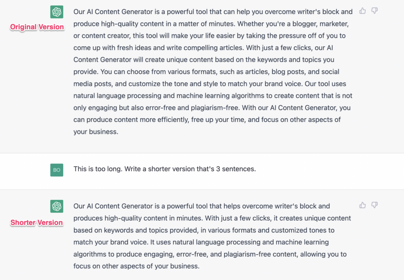Give a thumbs down to the shorter version reply
Image resolution: width=404 pixels, height=280 pixels.
(374, 206)
